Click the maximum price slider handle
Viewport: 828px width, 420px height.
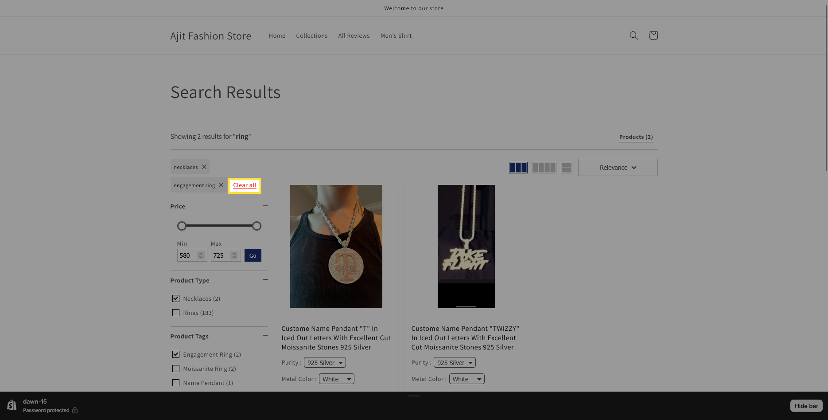[257, 226]
